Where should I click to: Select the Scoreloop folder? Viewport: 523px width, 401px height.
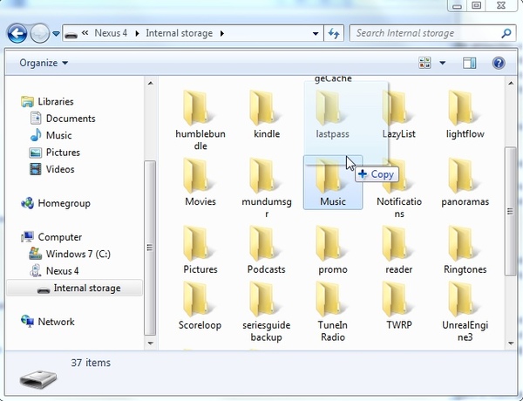tap(200, 306)
